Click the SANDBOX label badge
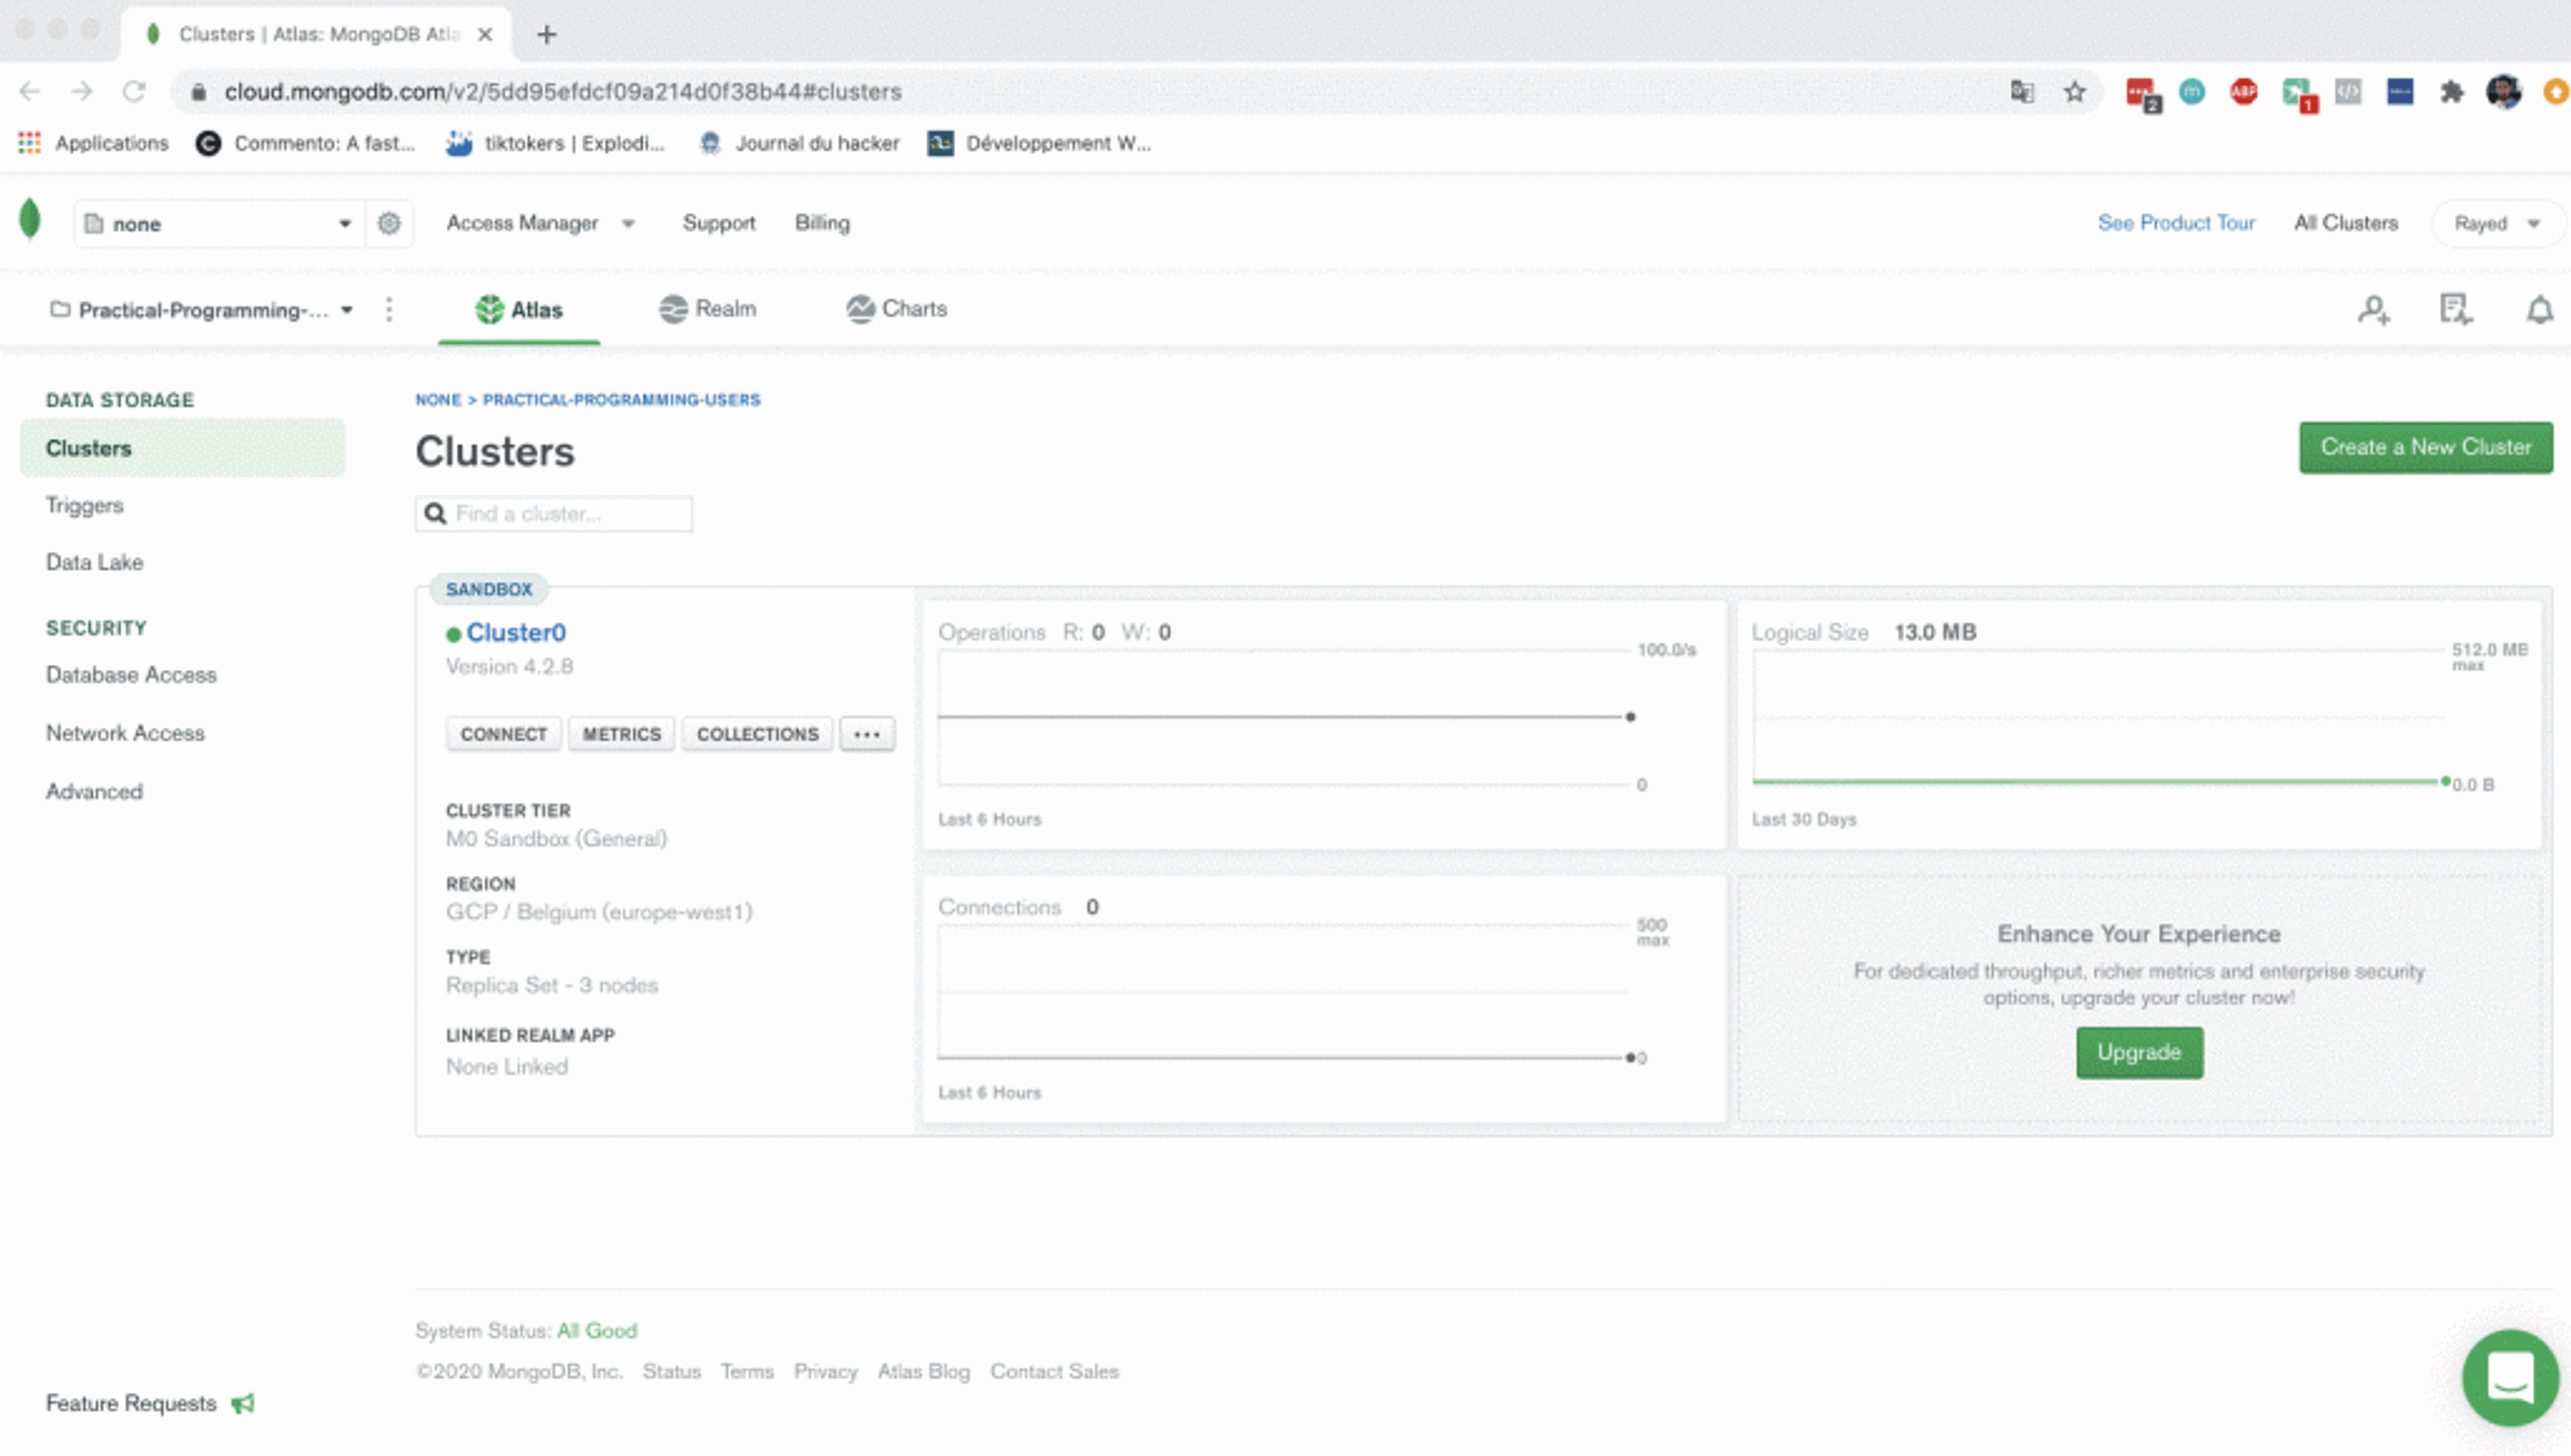 click(x=489, y=589)
